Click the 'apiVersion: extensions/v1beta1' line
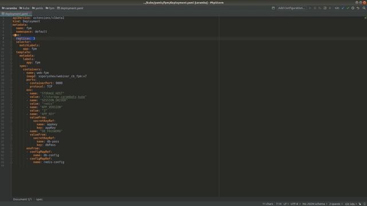Viewport: 367px width, 206px height. pos(38,18)
